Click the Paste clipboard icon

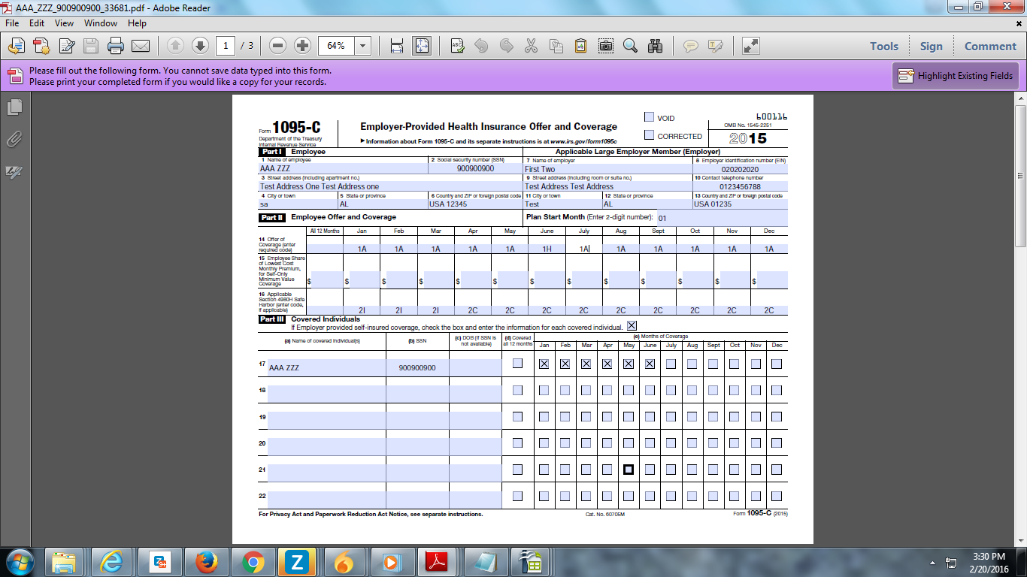pos(580,46)
